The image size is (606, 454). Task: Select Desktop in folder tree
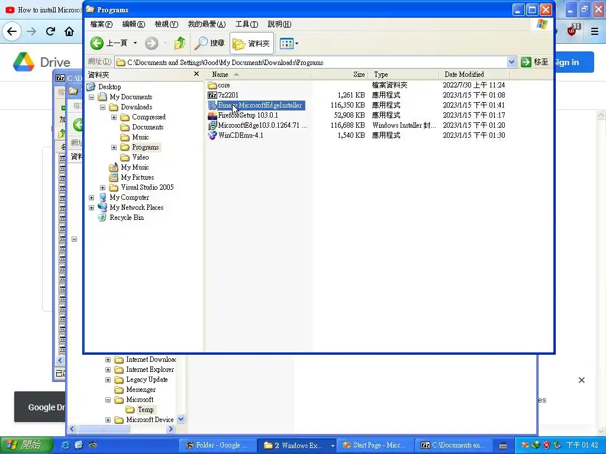(109, 87)
